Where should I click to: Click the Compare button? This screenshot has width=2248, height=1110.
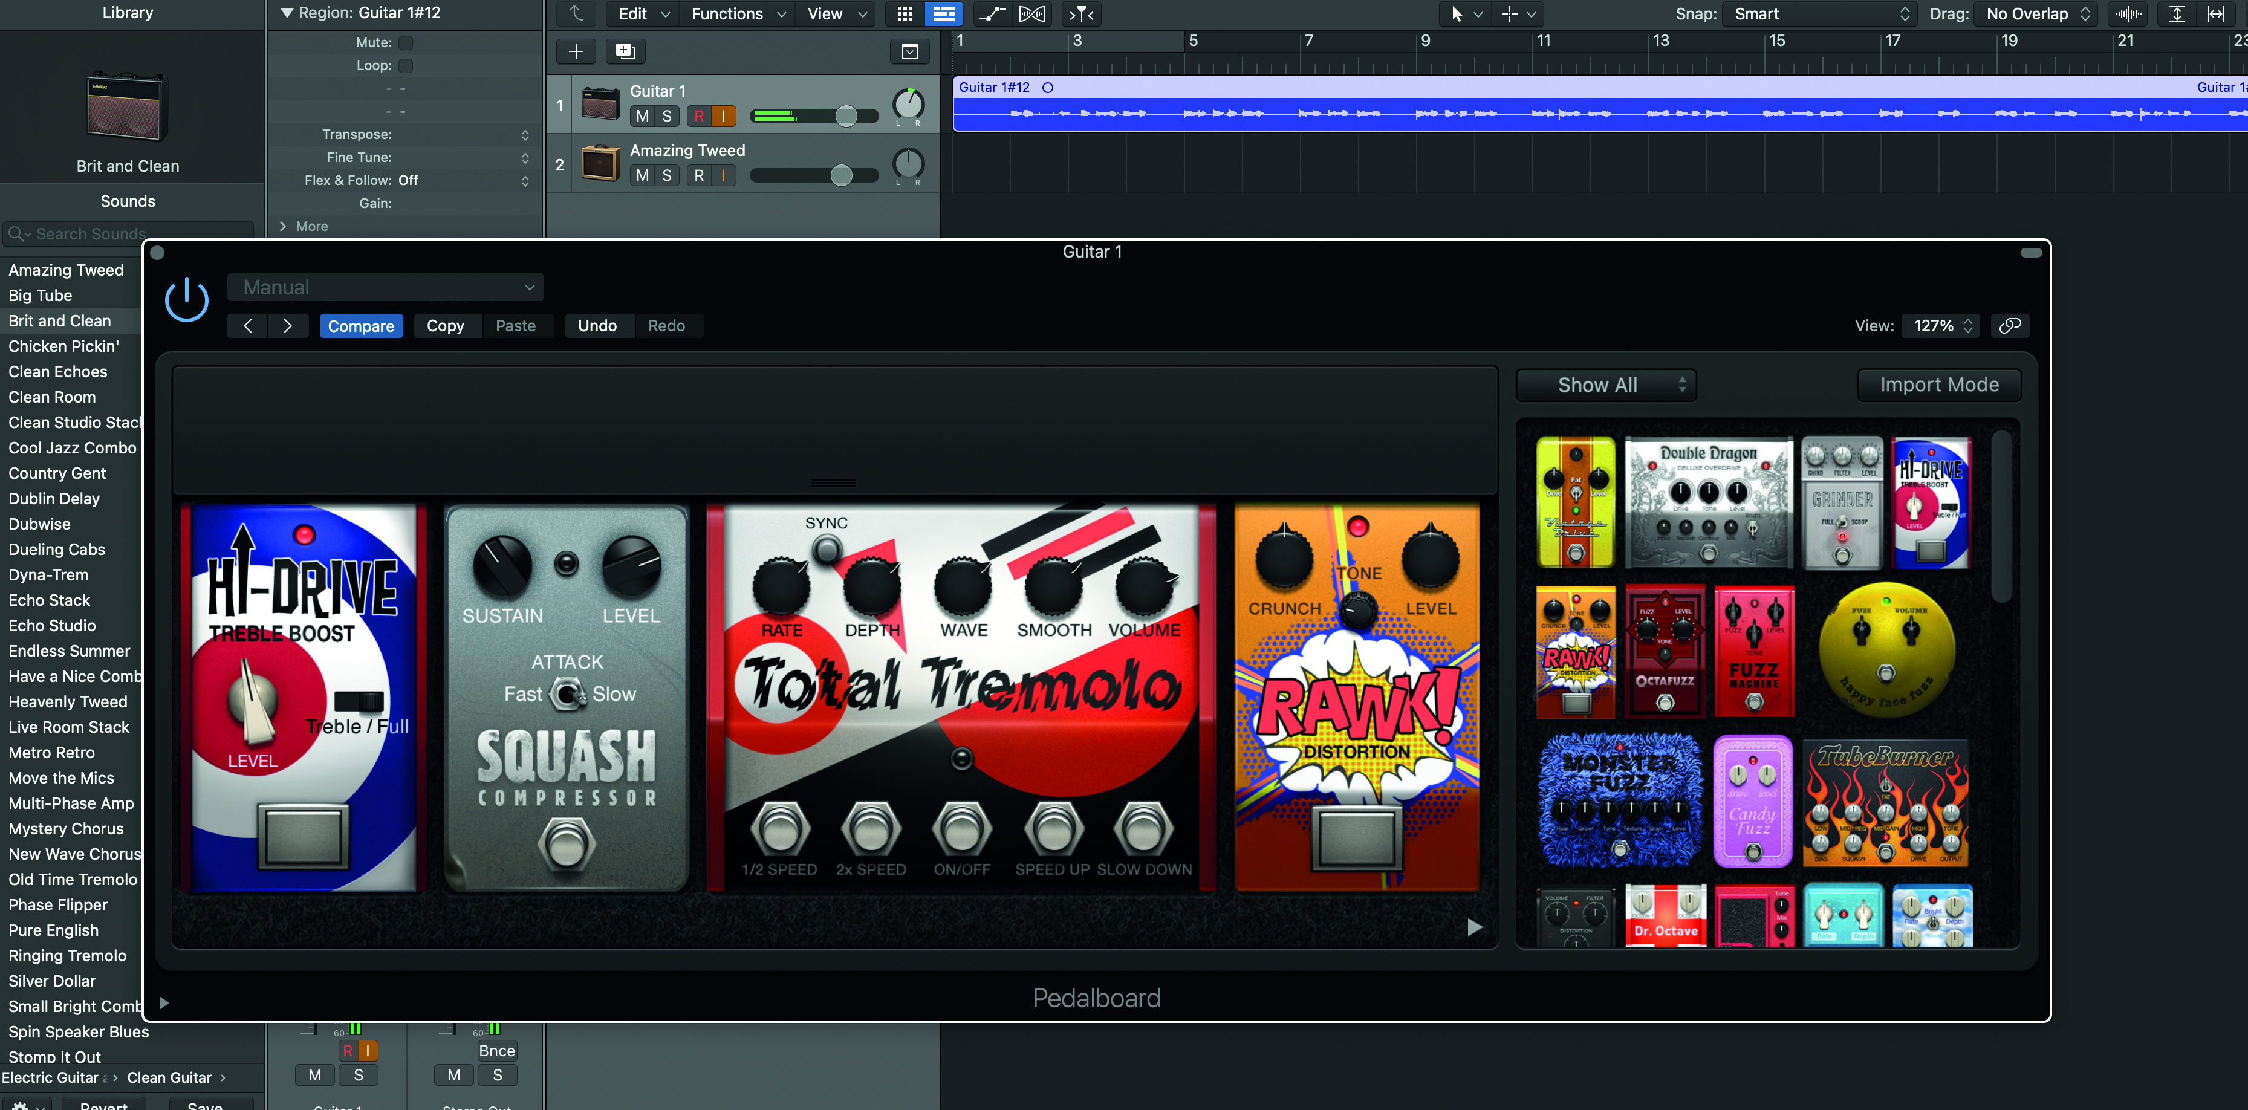362,325
